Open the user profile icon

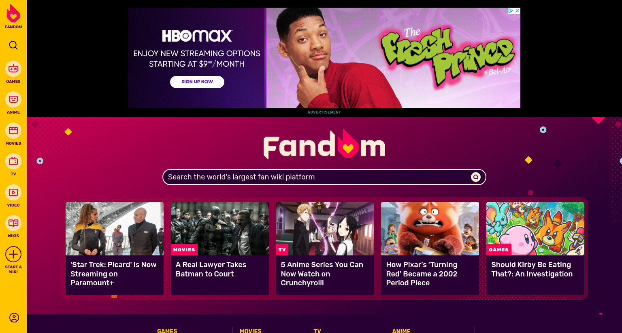click(x=14, y=318)
